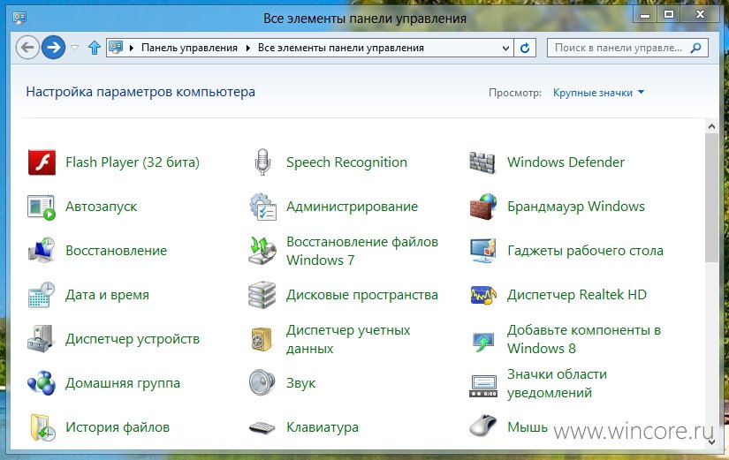Open the Администрирование link

[x=352, y=207]
